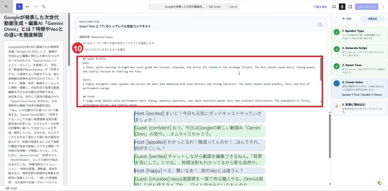Select Host line "へえ、賢いなあ"
The width and height of the screenshot is (388, 191).
[199, 171]
